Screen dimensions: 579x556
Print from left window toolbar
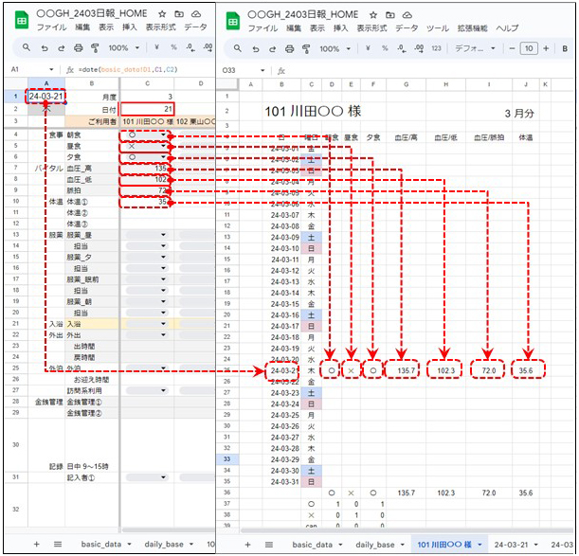[78, 47]
